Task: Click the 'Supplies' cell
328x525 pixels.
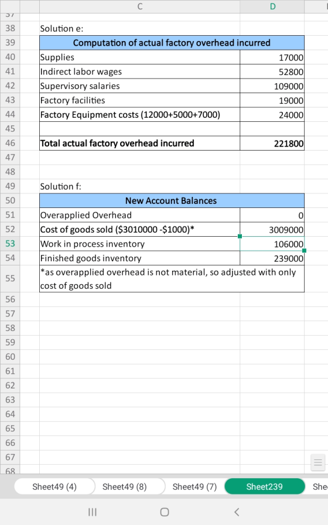Action: coord(139,57)
